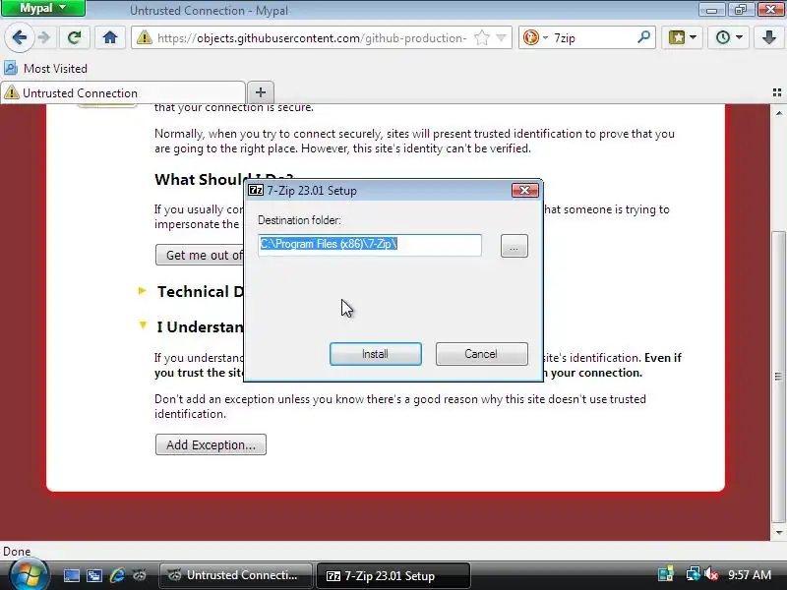This screenshot has height=590, width=787.
Task: Click the vertical scrollbar thumb
Action: (x=778, y=377)
